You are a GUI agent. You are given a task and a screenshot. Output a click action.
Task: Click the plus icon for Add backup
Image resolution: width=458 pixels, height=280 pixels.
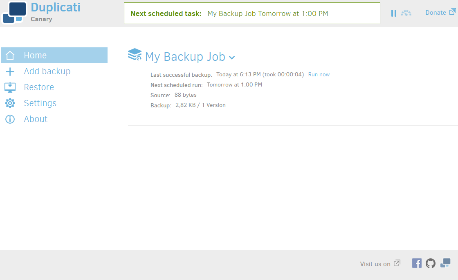pos(10,71)
